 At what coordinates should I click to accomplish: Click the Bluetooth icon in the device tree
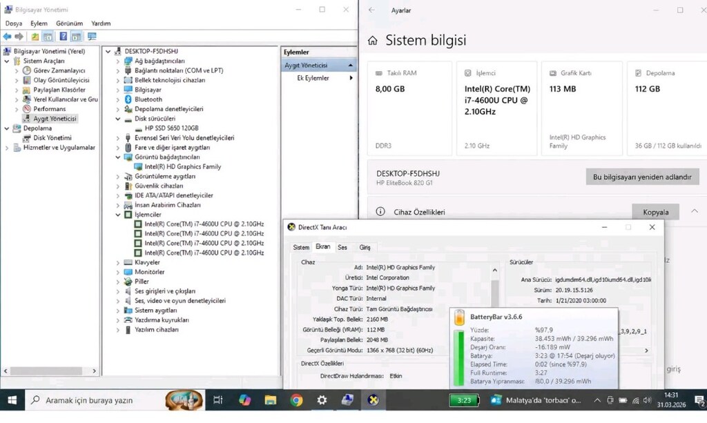(x=128, y=99)
